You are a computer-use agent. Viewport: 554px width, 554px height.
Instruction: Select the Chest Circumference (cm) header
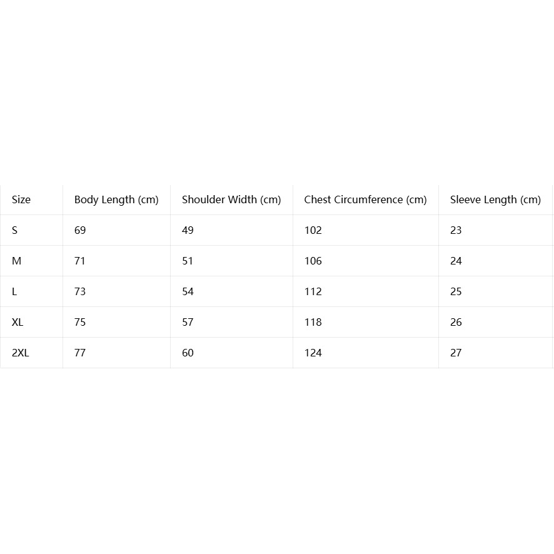coord(365,200)
